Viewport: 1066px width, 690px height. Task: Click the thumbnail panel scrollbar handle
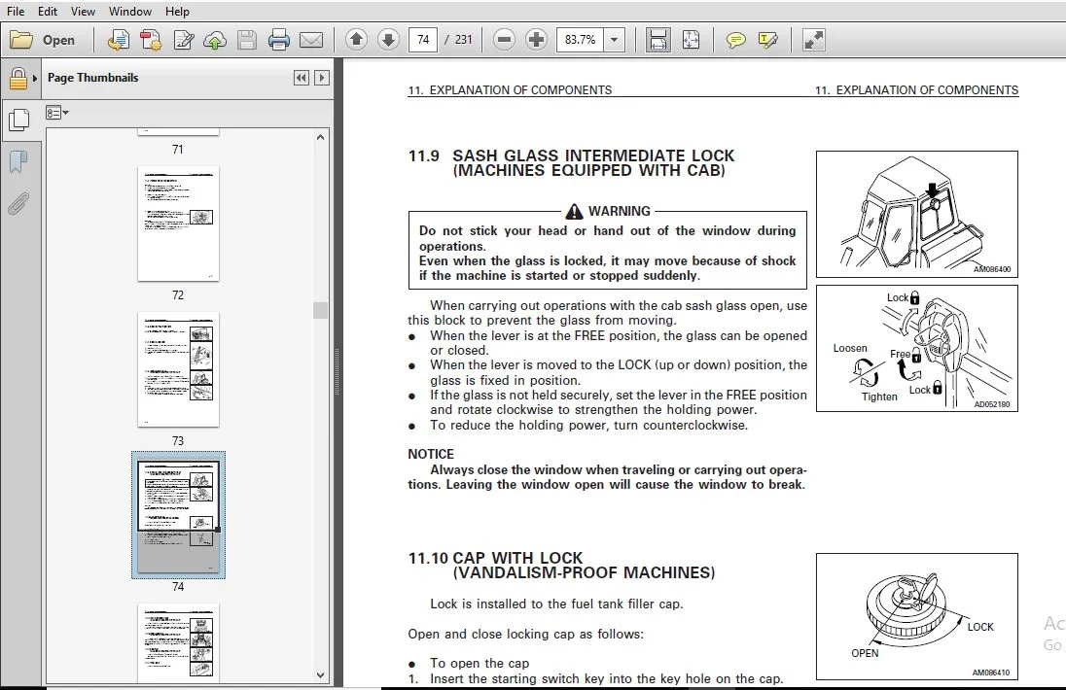pyautogui.click(x=321, y=310)
